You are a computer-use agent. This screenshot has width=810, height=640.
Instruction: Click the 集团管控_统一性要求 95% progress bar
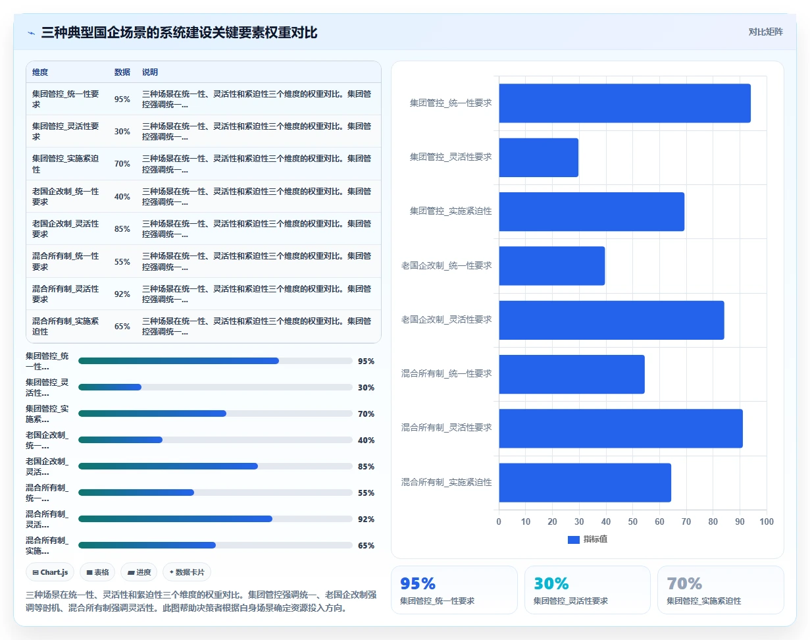[x=215, y=361]
